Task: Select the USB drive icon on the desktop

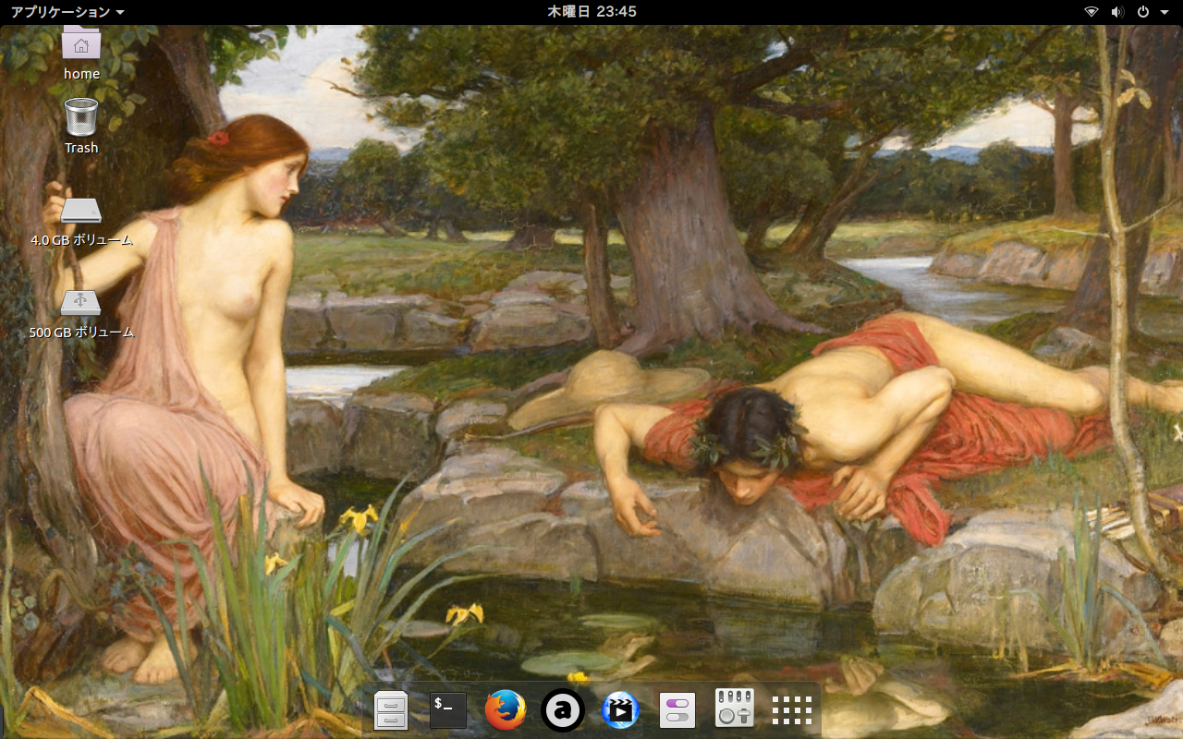Action: 81,302
